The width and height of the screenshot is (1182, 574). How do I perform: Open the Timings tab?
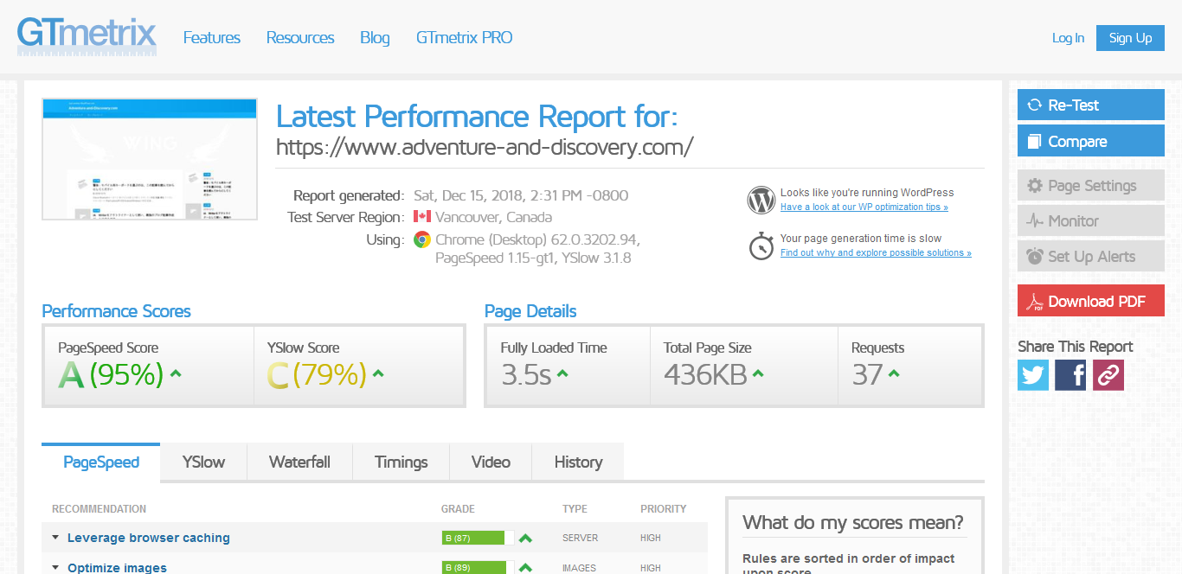pyautogui.click(x=401, y=462)
